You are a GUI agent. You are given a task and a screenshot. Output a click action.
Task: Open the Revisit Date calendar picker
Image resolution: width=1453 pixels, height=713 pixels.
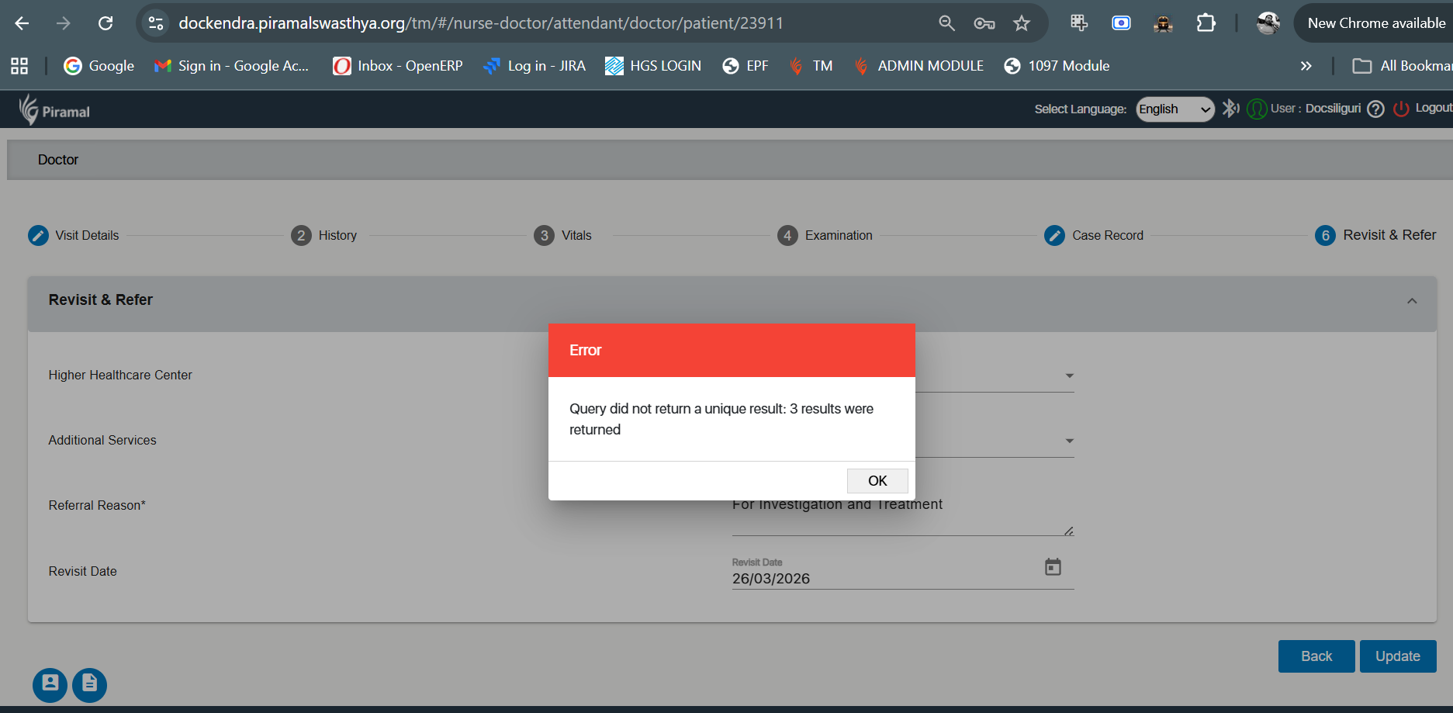tap(1052, 567)
